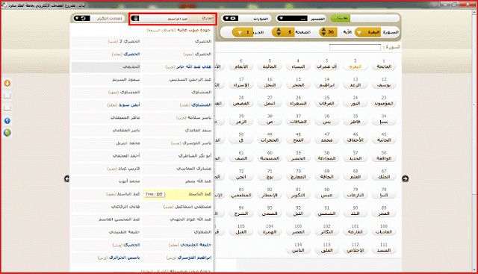Open the blue help icon in sidebar

point(7,121)
